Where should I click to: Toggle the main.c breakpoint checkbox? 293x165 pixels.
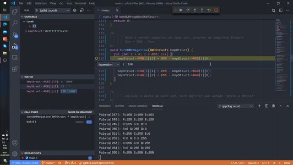coord(27,158)
